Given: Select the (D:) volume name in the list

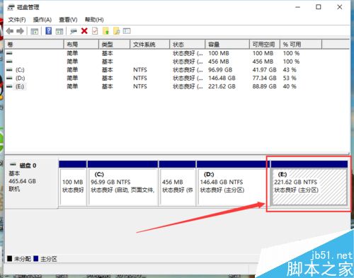Looking at the screenshot, I should point(20,78).
